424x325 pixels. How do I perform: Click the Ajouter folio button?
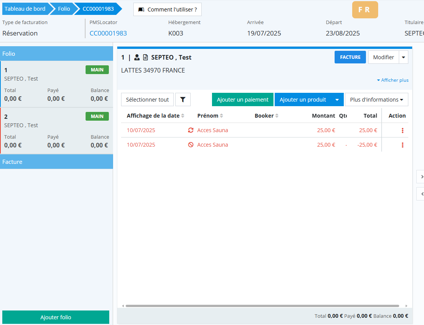tap(56, 317)
